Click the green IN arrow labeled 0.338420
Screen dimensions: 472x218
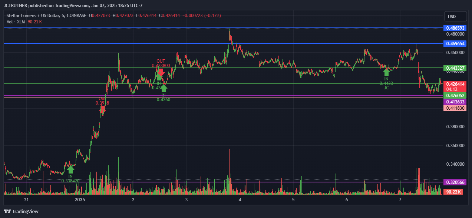click(x=70, y=169)
